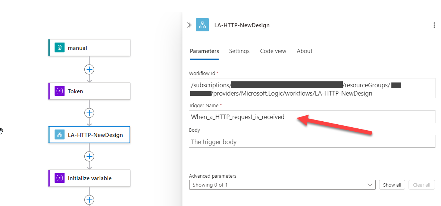441x206 pixels.
Task: Click the Body trigger body field
Action: [x=312, y=141]
